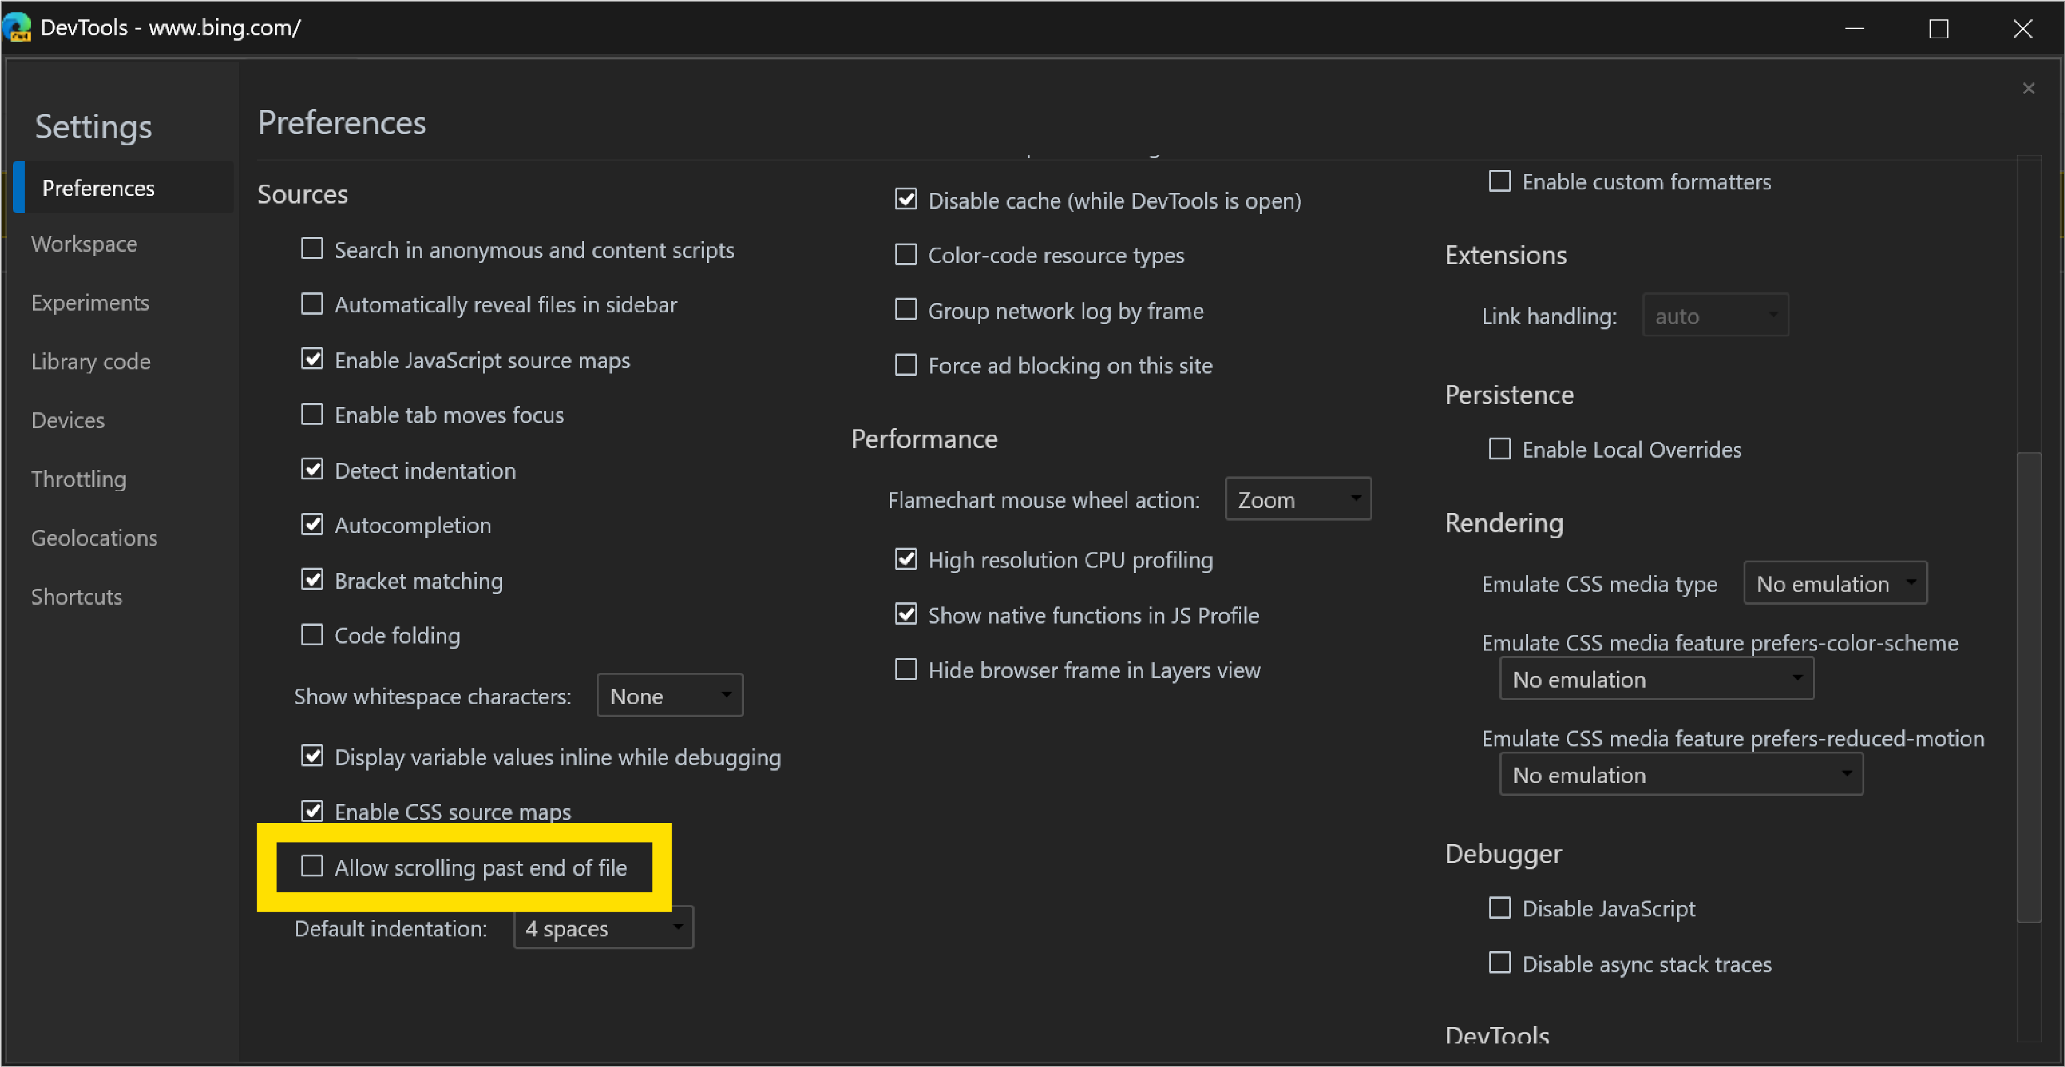Select Default indentation spaces dropdown
This screenshot has width=2065, height=1067.
tap(602, 928)
